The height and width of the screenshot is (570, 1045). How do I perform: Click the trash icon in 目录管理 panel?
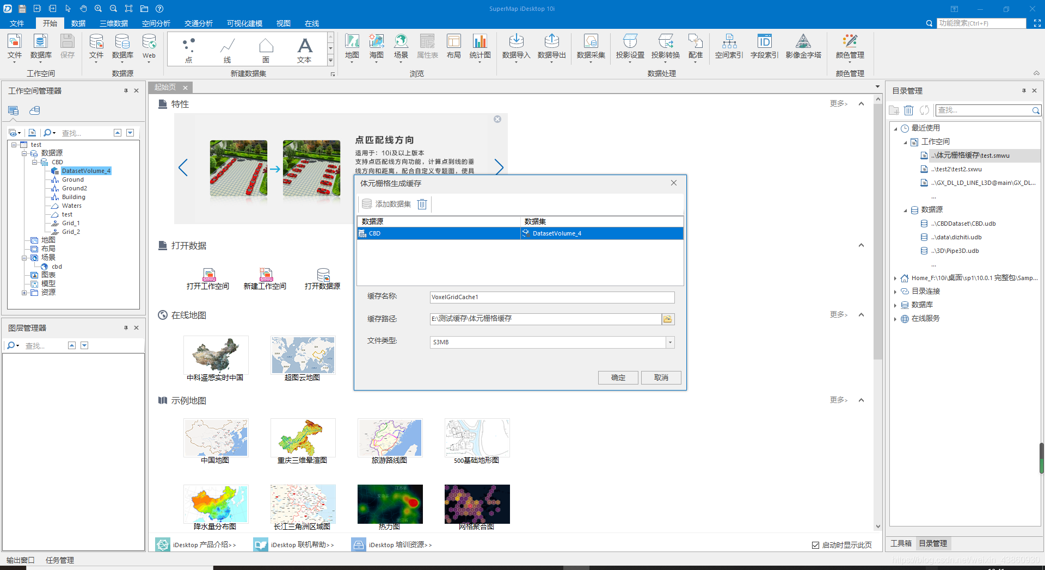(x=909, y=110)
